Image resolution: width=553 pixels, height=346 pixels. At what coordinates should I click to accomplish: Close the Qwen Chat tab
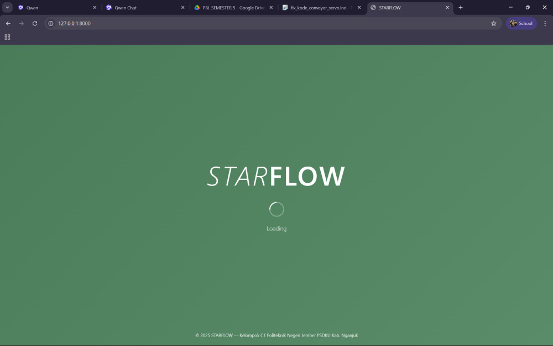click(183, 8)
